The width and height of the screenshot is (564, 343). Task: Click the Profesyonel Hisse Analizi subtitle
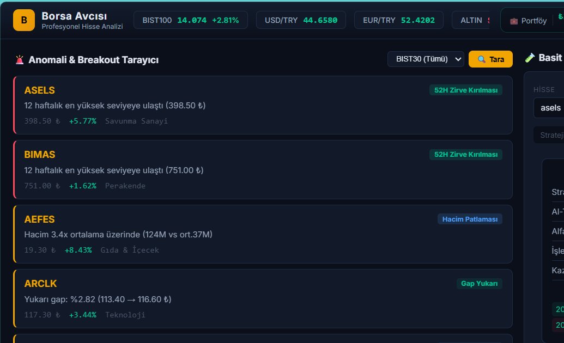tap(82, 27)
